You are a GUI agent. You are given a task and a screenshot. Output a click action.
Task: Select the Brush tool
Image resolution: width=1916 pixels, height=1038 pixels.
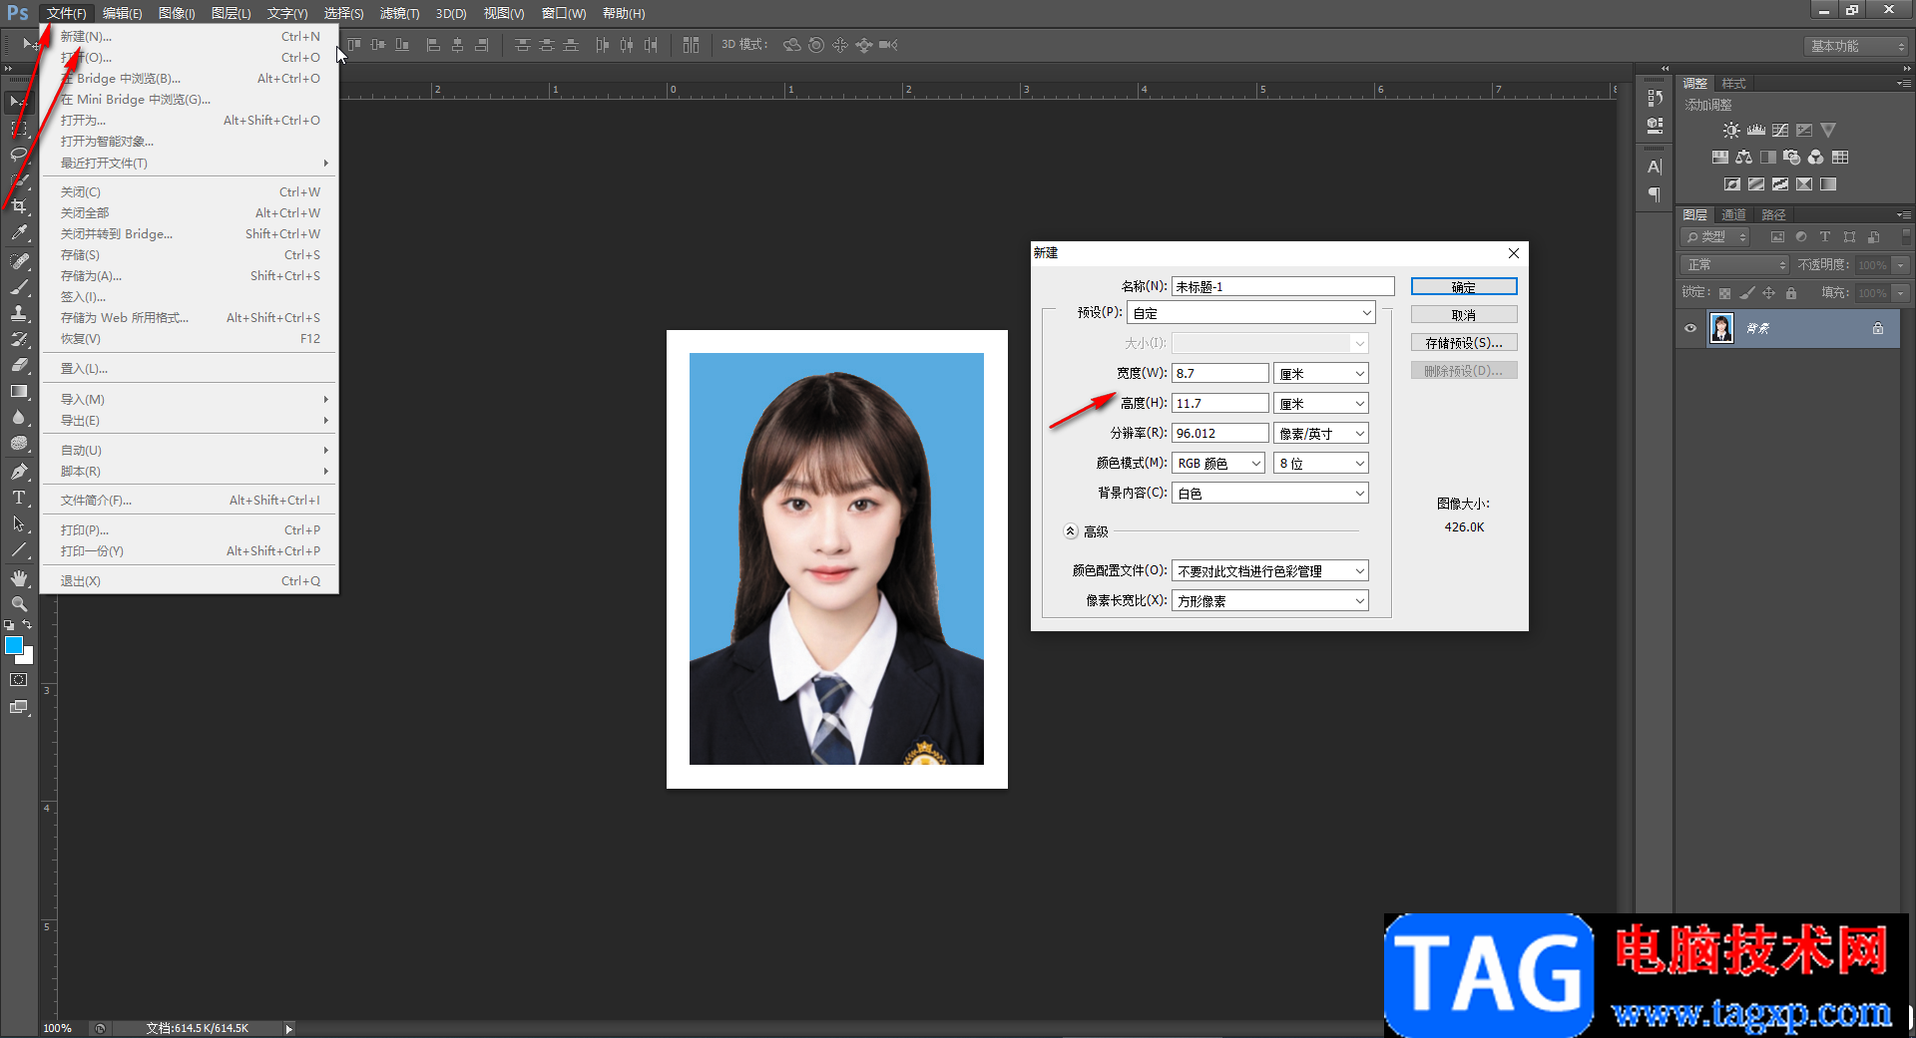[x=19, y=287]
